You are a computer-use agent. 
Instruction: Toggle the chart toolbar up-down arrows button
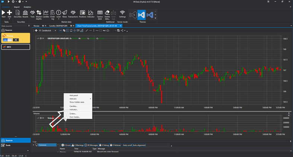pos(64,30)
